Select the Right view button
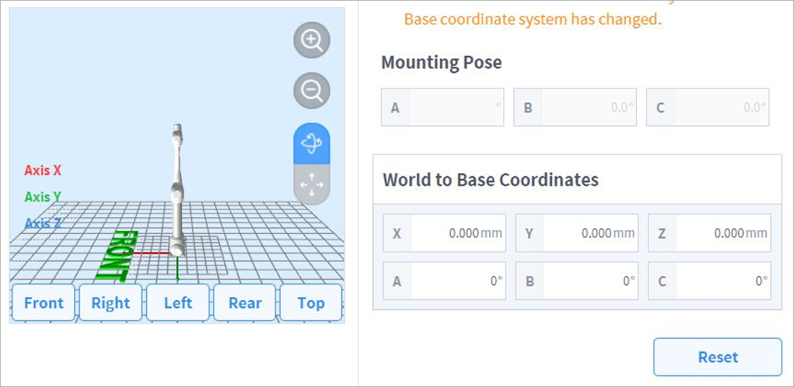 [111, 303]
